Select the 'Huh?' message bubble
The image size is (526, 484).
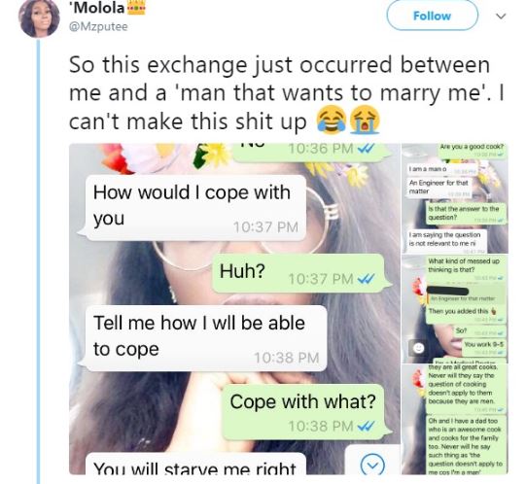pos(300,273)
